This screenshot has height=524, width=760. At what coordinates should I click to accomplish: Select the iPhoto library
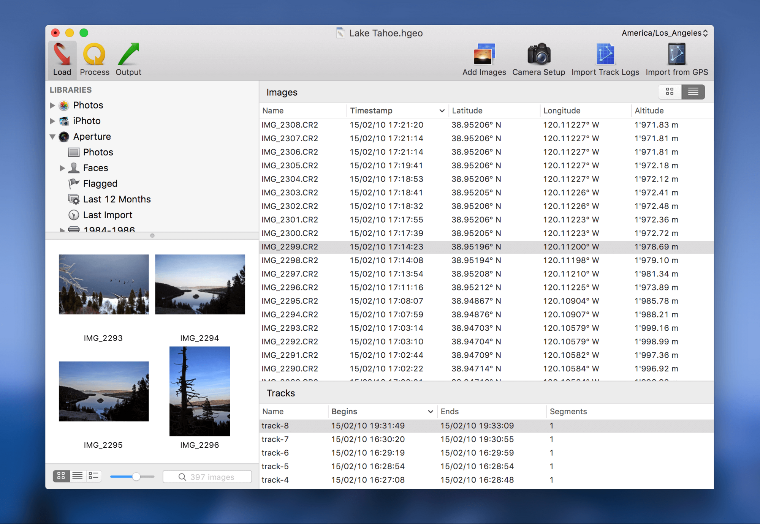(87, 121)
